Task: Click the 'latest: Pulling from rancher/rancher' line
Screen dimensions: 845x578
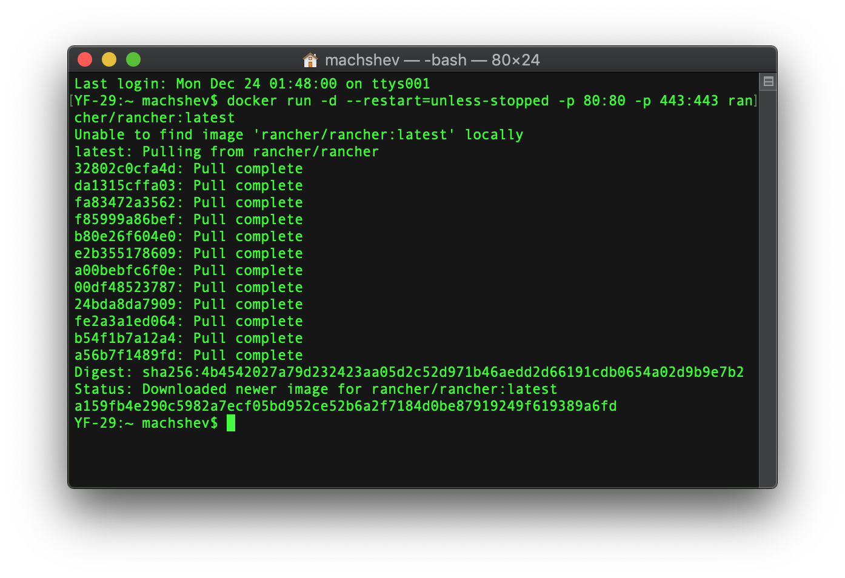Action: [x=225, y=151]
